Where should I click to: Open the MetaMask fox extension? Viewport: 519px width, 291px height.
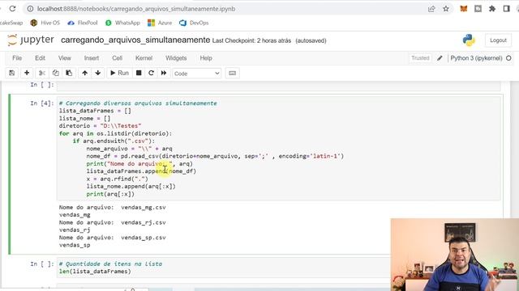(464, 9)
